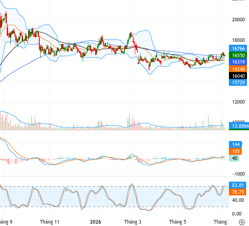Click the 16766 upper Bollinger price label
Viewport: 249px width, 226px height.
click(238, 48)
